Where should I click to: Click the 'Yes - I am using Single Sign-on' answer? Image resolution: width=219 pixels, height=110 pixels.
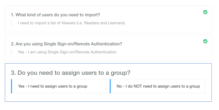pyautogui.click(x=67, y=52)
